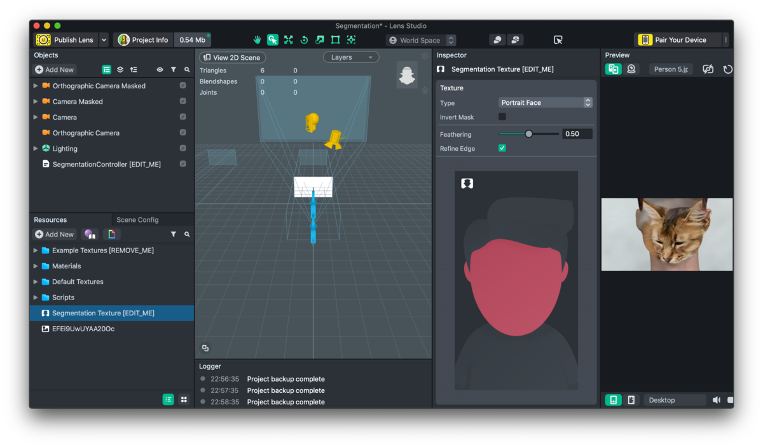The height and width of the screenshot is (447, 763).
Task: Click the Snapchat ghost icon in scene view
Action: [407, 75]
